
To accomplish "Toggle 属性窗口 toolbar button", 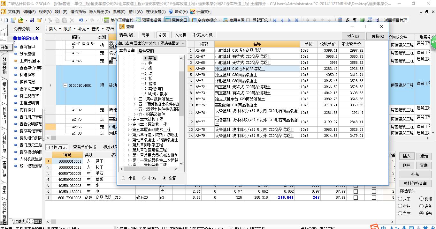I will tap(176, 20).
